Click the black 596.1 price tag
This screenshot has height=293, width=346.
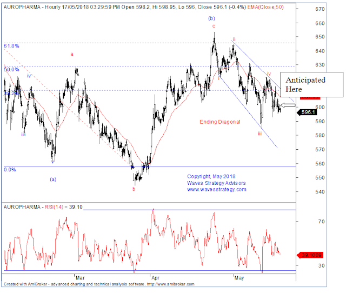point(307,112)
